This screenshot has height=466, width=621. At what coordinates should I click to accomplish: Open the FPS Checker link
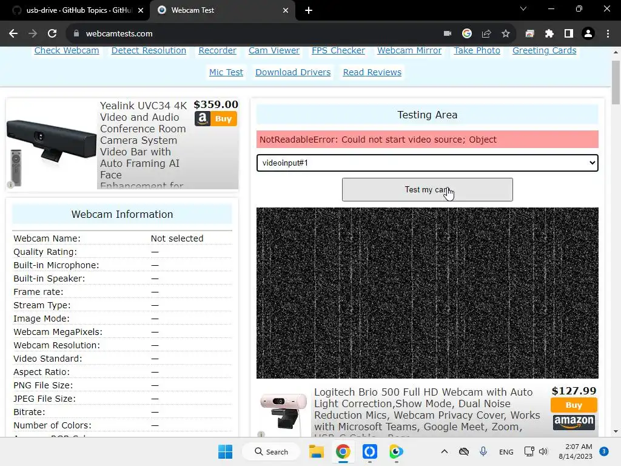[338, 50]
